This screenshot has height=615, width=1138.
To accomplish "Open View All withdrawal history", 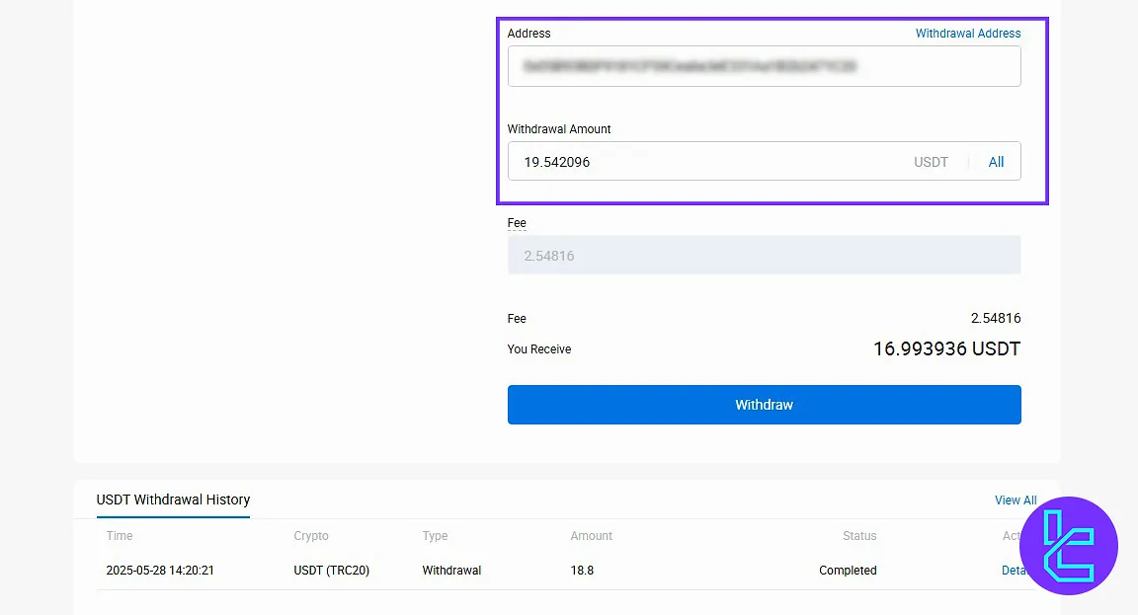I will pyautogui.click(x=1016, y=500).
